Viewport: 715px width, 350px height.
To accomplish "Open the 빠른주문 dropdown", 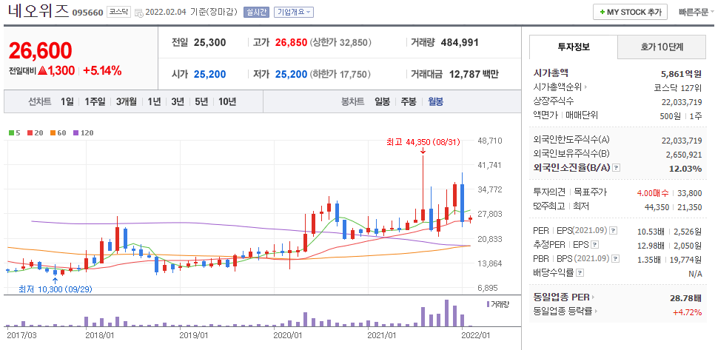I will pyautogui.click(x=696, y=12).
